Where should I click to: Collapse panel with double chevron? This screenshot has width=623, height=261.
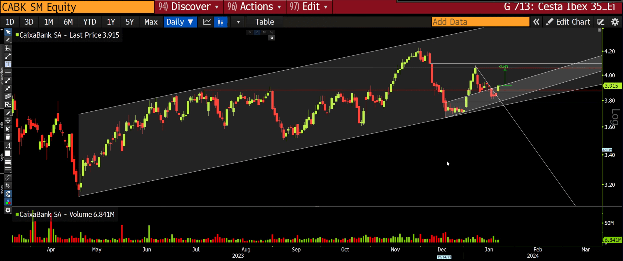(x=536, y=22)
